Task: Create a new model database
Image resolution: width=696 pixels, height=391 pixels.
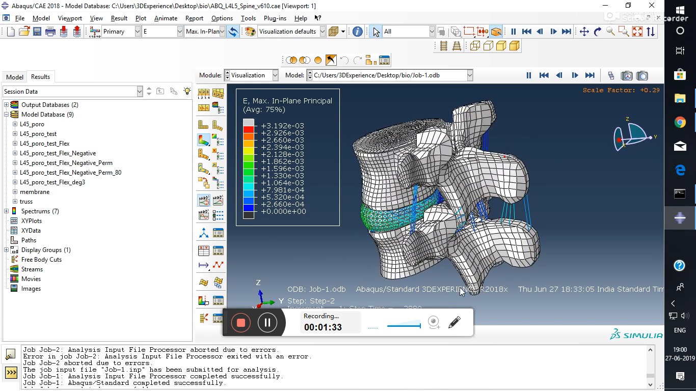Action: pos(11,32)
